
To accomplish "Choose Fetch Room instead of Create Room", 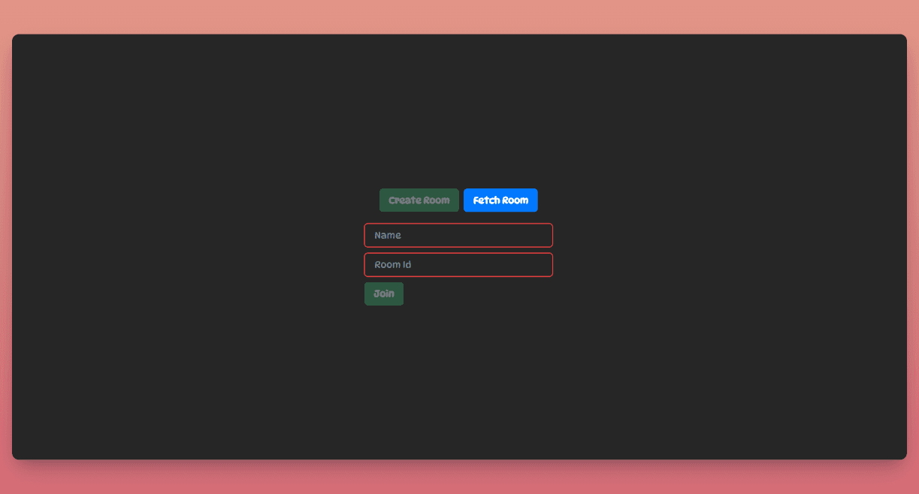I will coord(500,200).
